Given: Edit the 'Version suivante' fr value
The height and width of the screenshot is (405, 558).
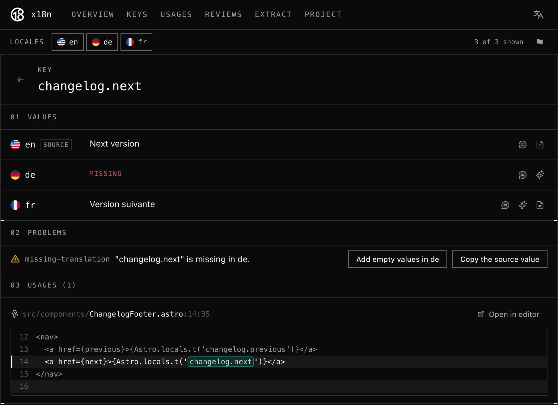Looking at the screenshot, I should (x=122, y=204).
